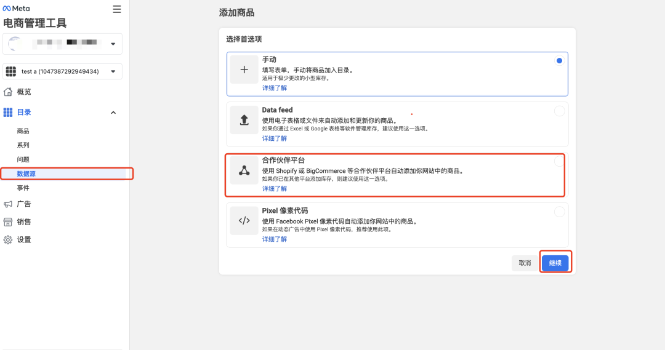Select the 合作伙伴平台 radio button
The image size is (665, 350).
pyautogui.click(x=559, y=161)
